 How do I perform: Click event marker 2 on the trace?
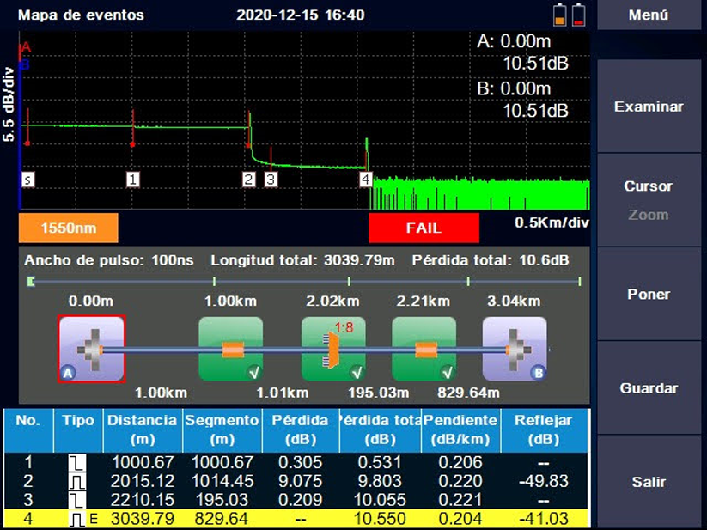248,180
